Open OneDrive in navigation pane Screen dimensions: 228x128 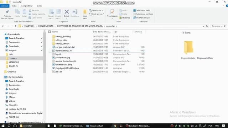pos(11,72)
